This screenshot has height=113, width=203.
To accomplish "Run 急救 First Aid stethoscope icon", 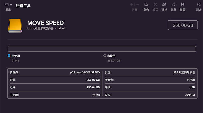I will coord(146,5).
